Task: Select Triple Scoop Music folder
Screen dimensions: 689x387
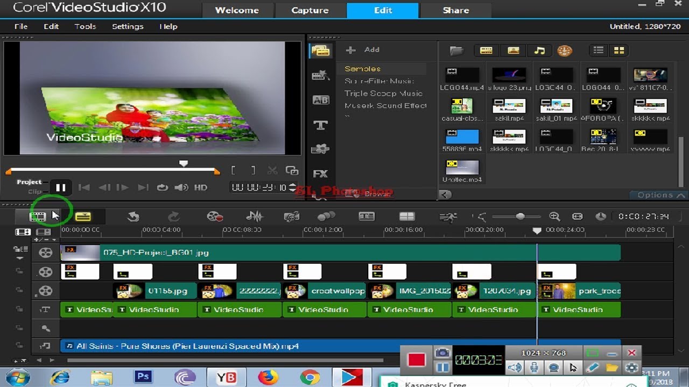Action: (x=384, y=94)
